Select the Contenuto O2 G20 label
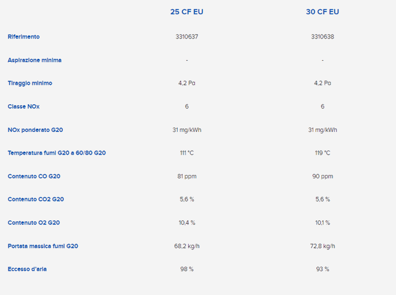Image resolution: width=396 pixels, height=295 pixels. tap(34, 223)
